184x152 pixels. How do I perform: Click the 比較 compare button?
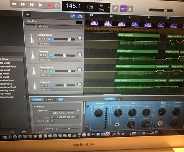pyautogui.click(x=60, y=99)
